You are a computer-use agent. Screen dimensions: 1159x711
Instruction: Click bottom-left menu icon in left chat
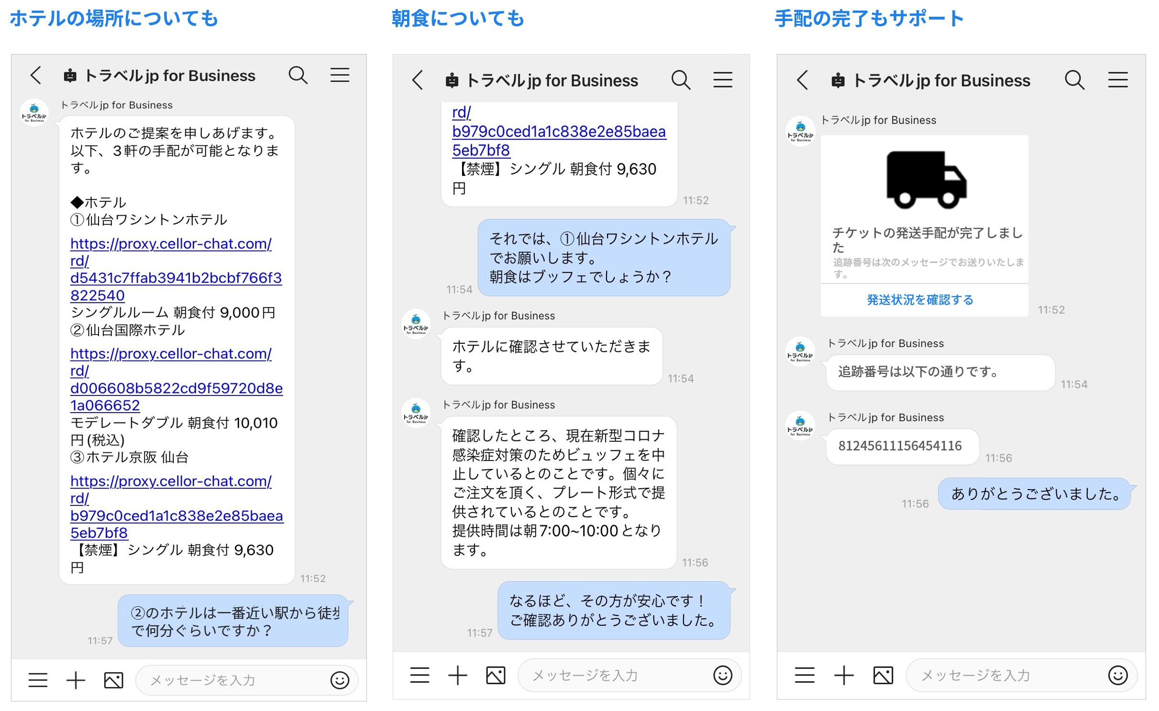38,679
